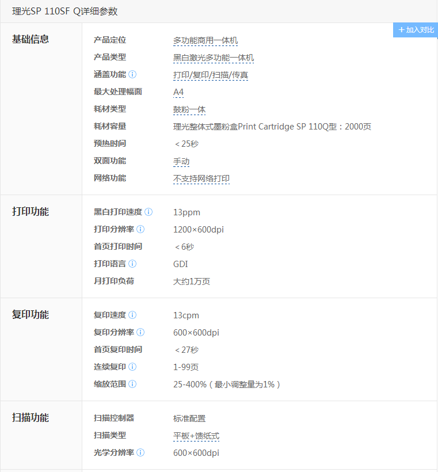Image resolution: width=438 pixels, height=472 pixels.
Task: Open the 不支持网络打印 link
Action: [201, 179]
